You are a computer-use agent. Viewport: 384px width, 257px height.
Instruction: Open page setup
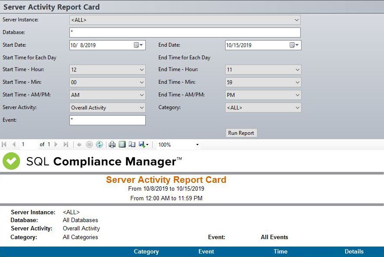coord(132,144)
